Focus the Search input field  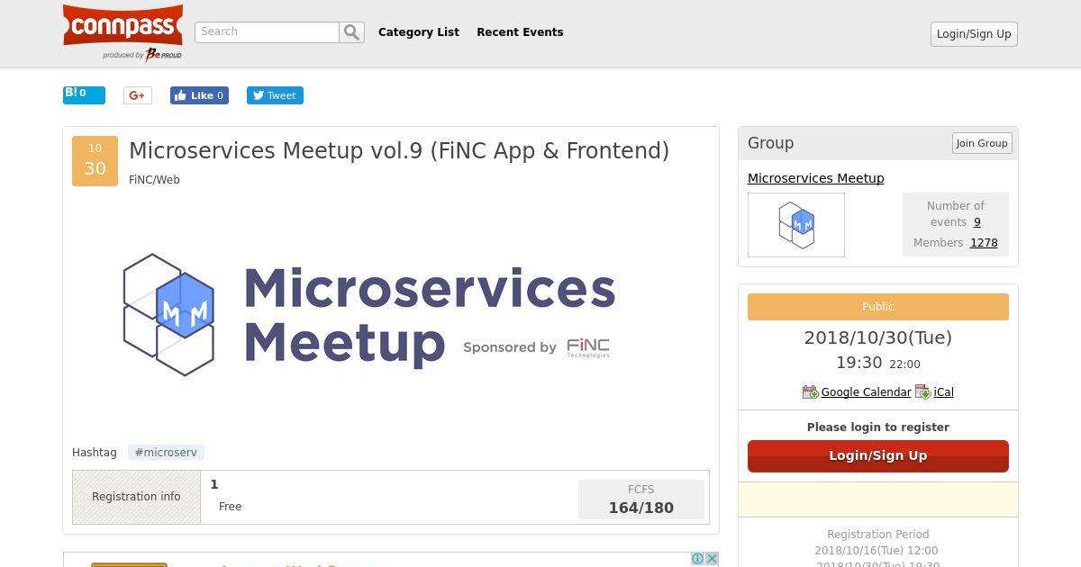[267, 32]
